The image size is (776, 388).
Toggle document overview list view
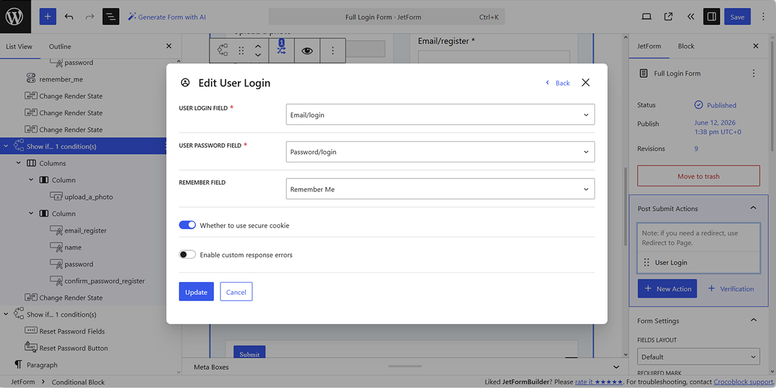pyautogui.click(x=111, y=17)
